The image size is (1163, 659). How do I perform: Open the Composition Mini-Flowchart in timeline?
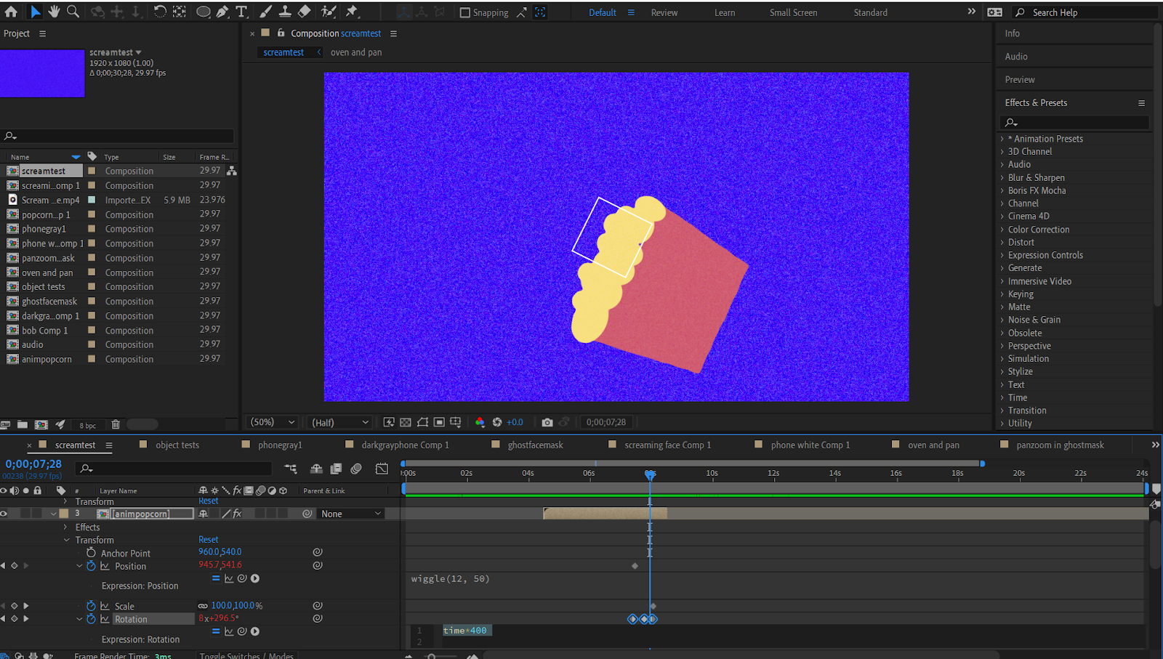pyautogui.click(x=291, y=469)
